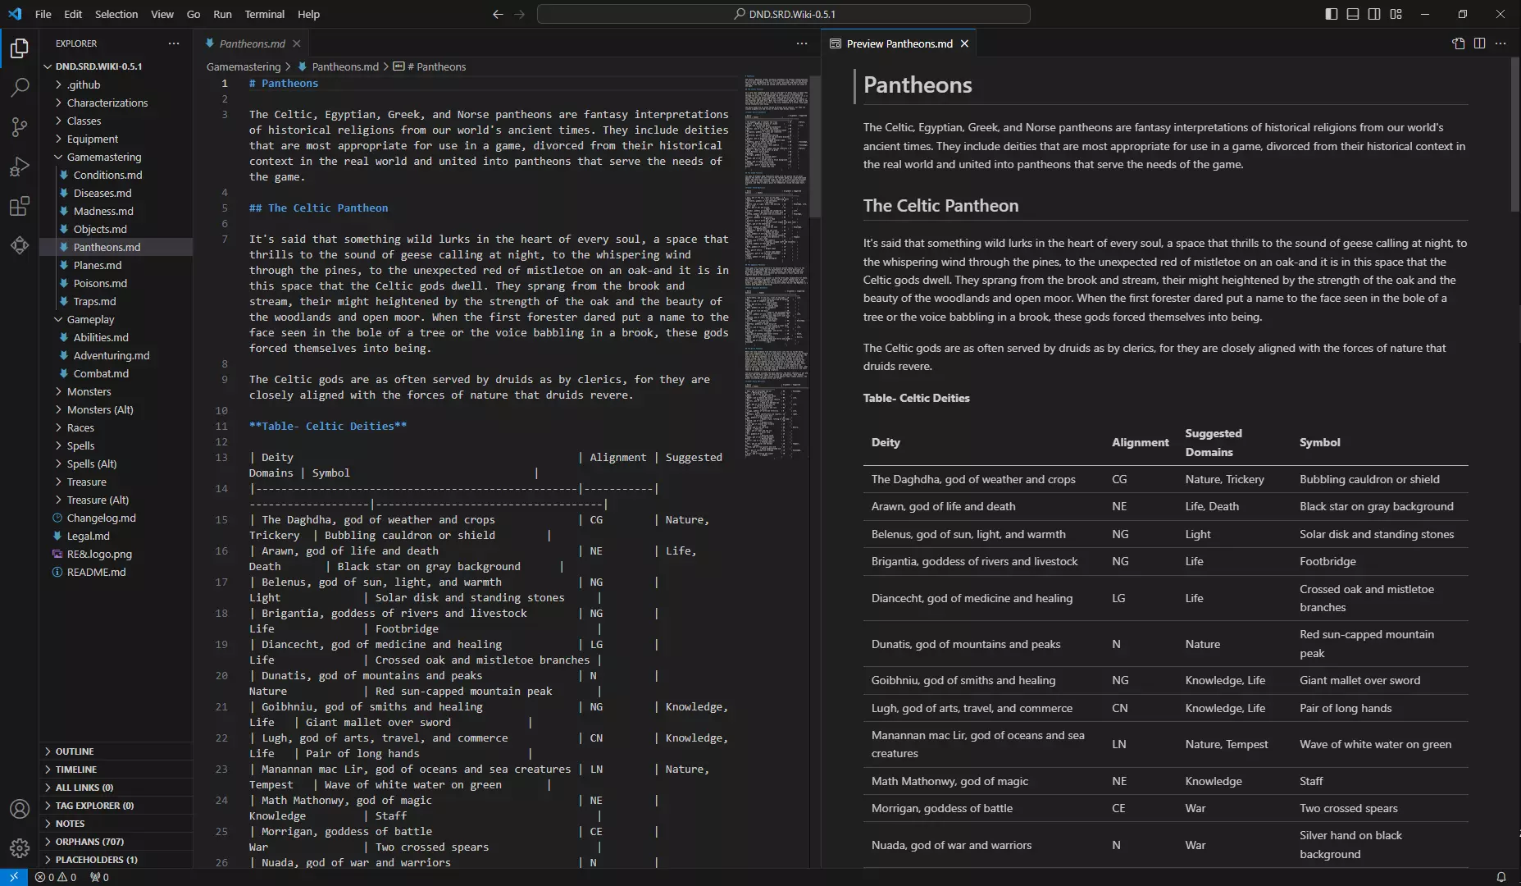Viewport: 1521px width, 886px height.
Task: Toggle the Secondary Side Bar visibility
Action: point(1374,14)
